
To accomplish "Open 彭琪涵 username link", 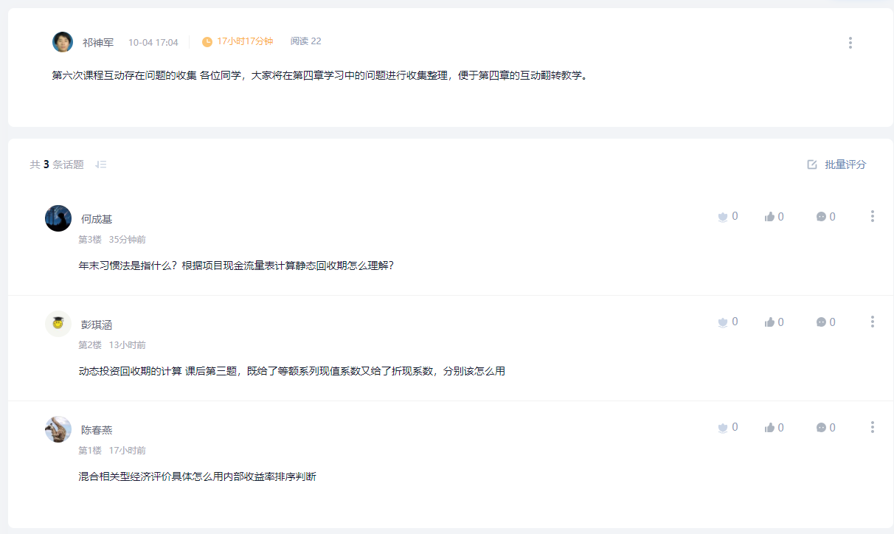I will 97,325.
